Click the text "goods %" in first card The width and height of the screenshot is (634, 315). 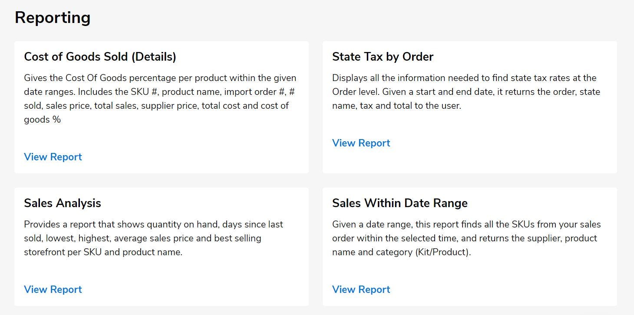point(43,120)
